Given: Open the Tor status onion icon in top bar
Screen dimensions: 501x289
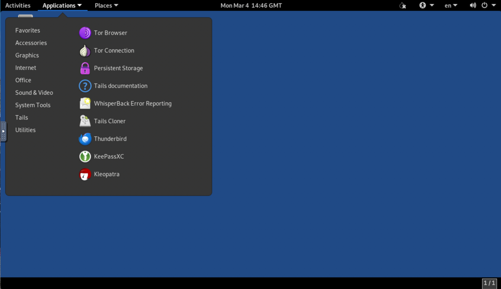Looking at the screenshot, I should pos(403,6).
